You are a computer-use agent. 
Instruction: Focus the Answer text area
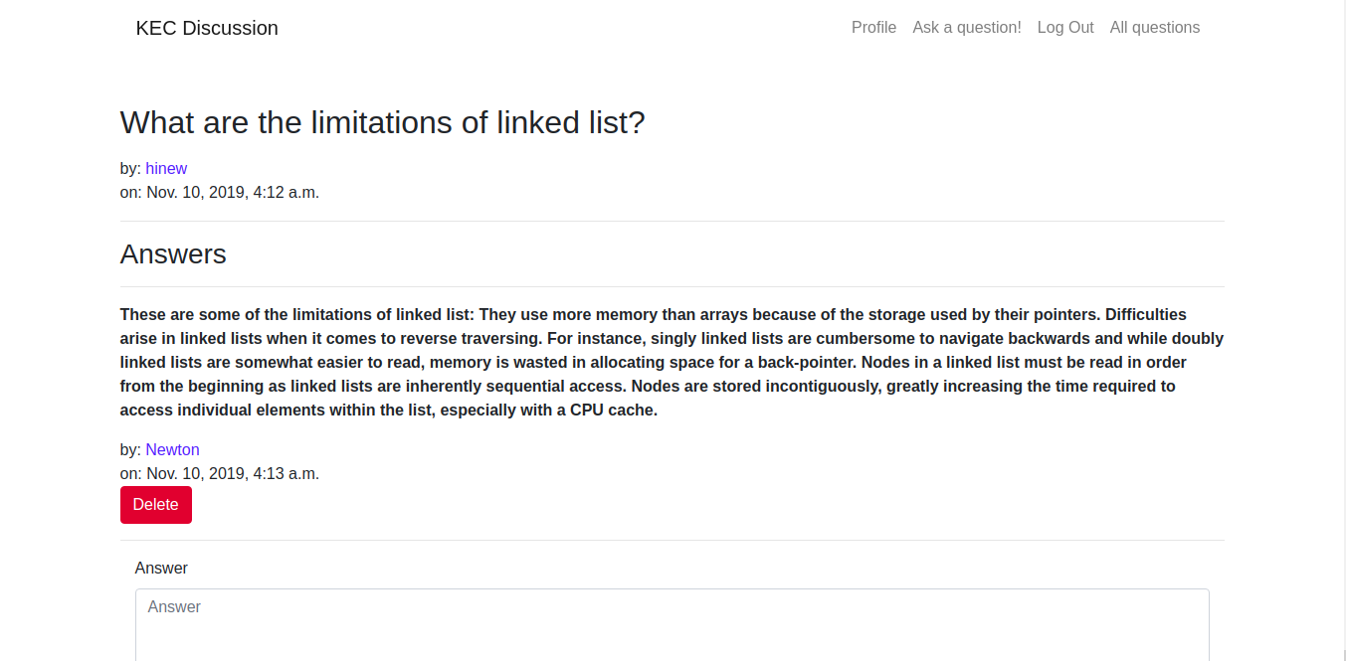[x=673, y=625]
